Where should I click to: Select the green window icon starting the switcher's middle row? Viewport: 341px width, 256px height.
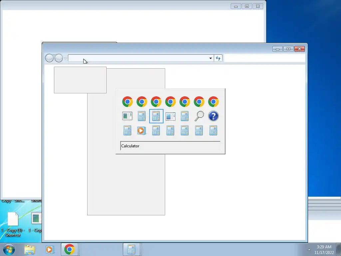pos(127,116)
